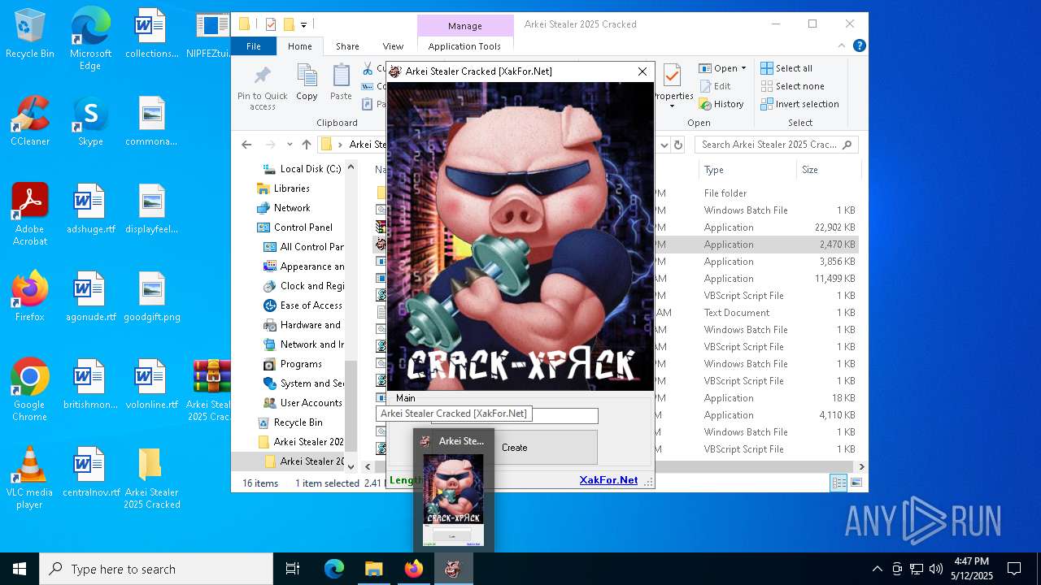Click Select none in the ribbon

pos(792,86)
